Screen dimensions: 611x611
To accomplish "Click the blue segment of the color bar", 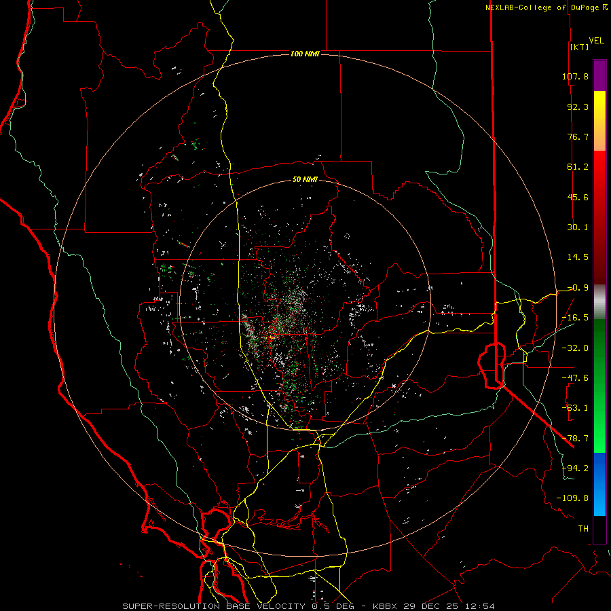I will point(599,484).
